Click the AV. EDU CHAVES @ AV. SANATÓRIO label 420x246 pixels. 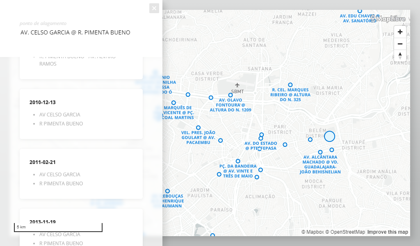pyautogui.click(x=359, y=18)
